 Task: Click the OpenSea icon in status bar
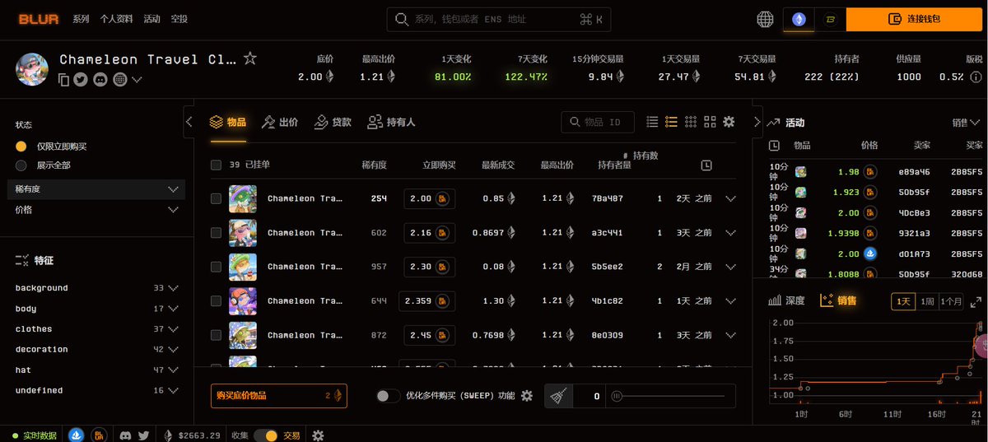tap(77, 435)
